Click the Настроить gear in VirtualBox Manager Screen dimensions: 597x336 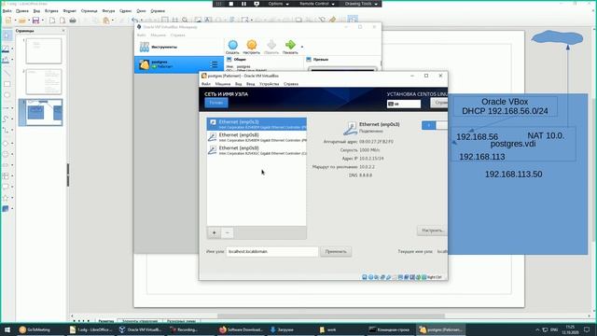coord(251,47)
